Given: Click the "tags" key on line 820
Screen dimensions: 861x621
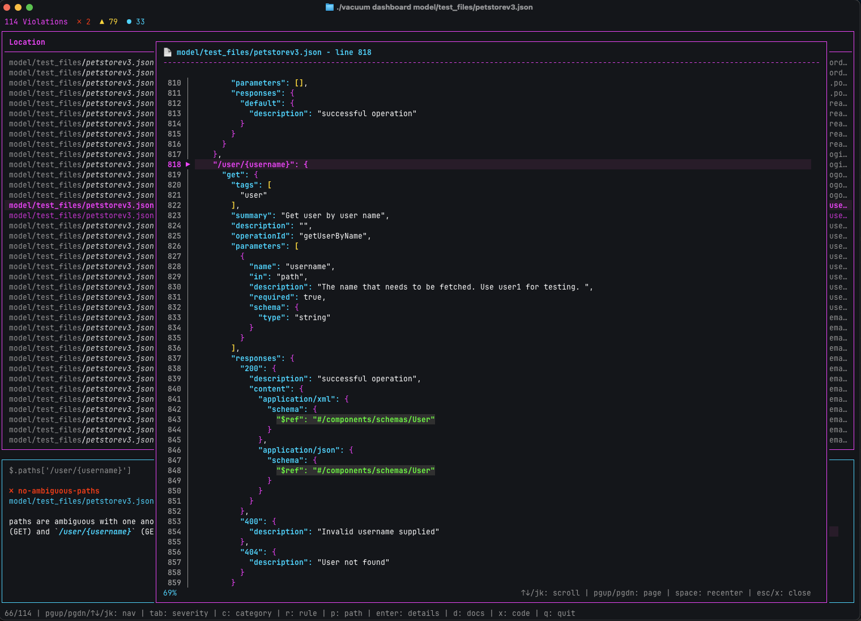Looking at the screenshot, I should pos(245,185).
